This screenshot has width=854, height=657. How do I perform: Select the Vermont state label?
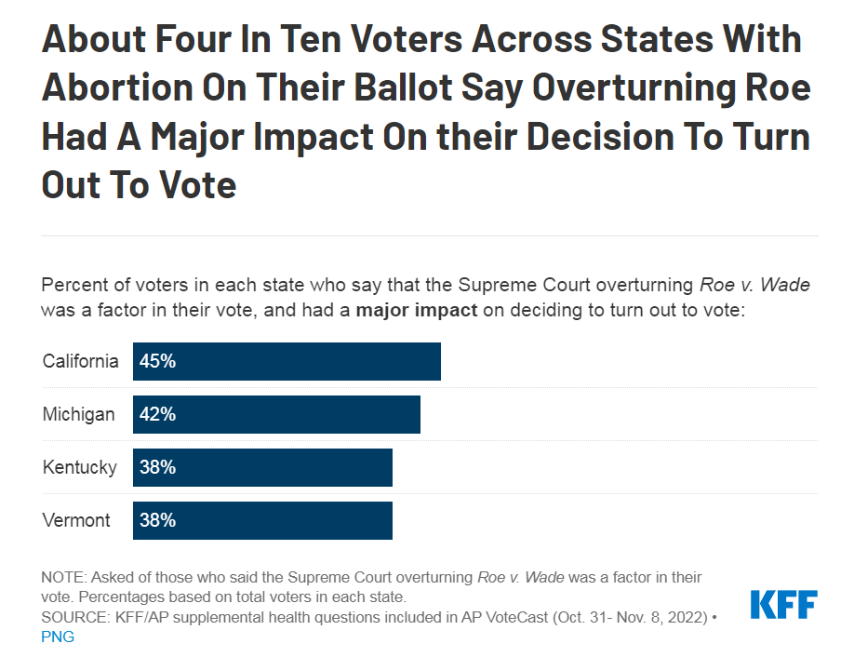click(76, 520)
